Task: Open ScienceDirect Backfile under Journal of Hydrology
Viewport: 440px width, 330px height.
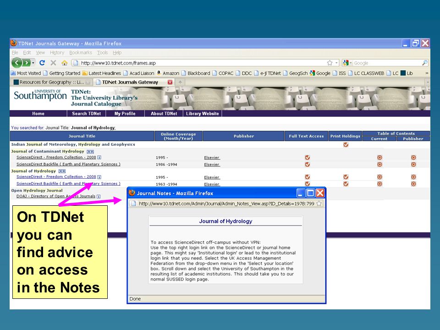Action: (68, 183)
